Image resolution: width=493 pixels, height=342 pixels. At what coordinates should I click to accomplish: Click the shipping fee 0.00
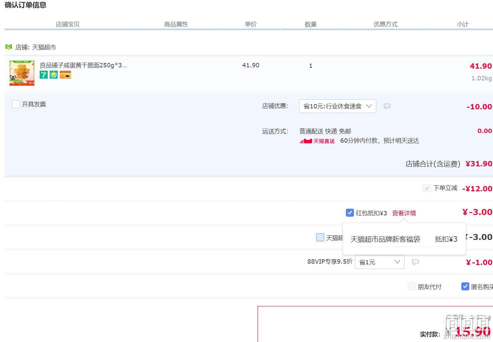(485, 131)
